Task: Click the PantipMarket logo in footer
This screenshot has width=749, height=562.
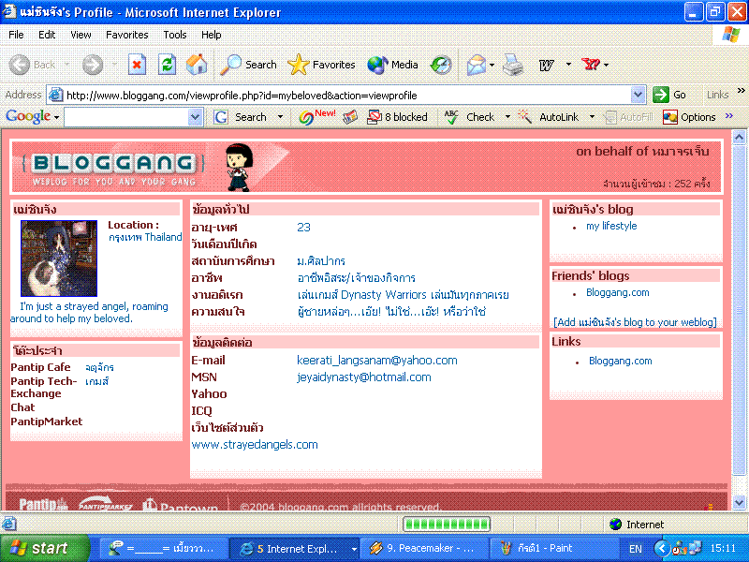Action: pos(105,504)
